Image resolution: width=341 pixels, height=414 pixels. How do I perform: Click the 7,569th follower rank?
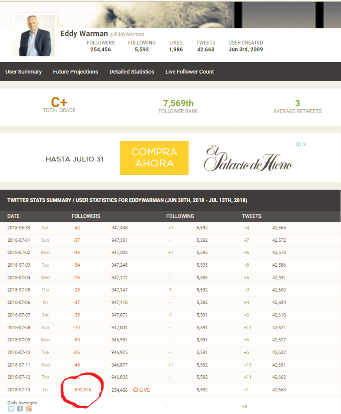(178, 103)
